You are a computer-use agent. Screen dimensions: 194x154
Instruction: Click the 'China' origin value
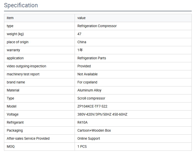click(x=82, y=42)
